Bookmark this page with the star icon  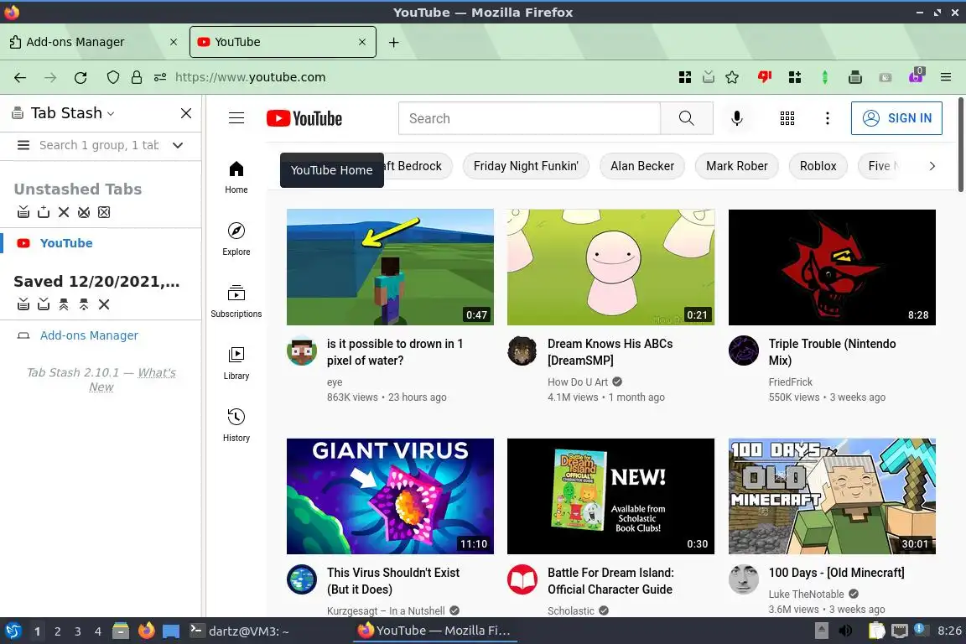coord(732,78)
